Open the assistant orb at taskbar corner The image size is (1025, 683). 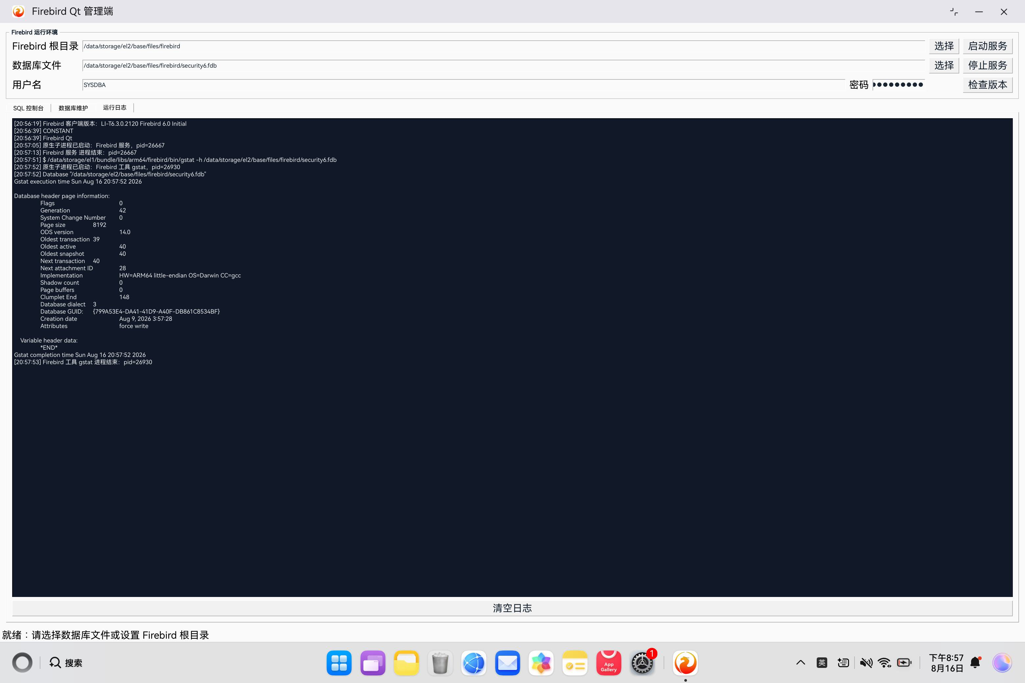coord(1002,663)
